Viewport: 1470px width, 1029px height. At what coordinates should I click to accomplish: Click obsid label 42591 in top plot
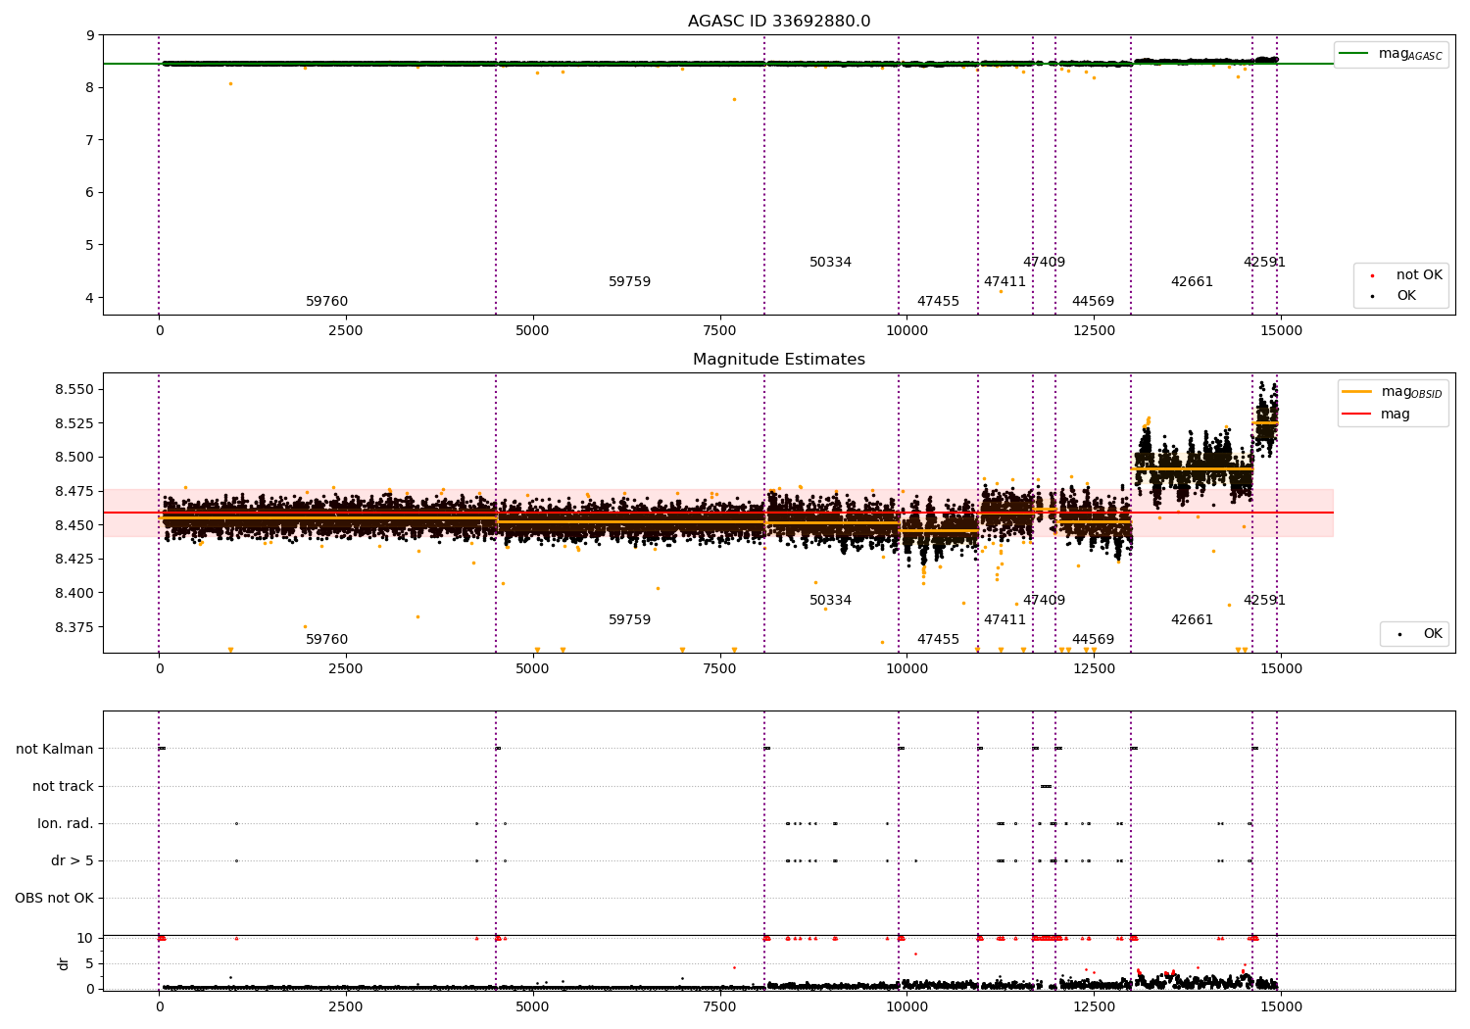1264,263
